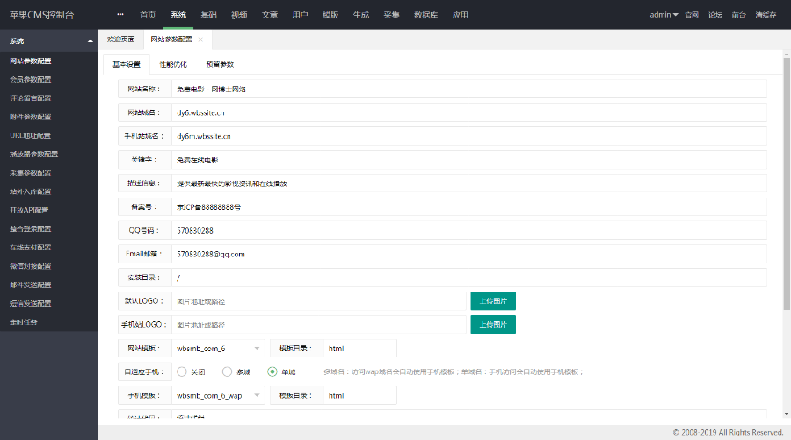This screenshot has width=791, height=440.
Task: Collapse the 系统 sidebar section arrow
Action: 90,41
